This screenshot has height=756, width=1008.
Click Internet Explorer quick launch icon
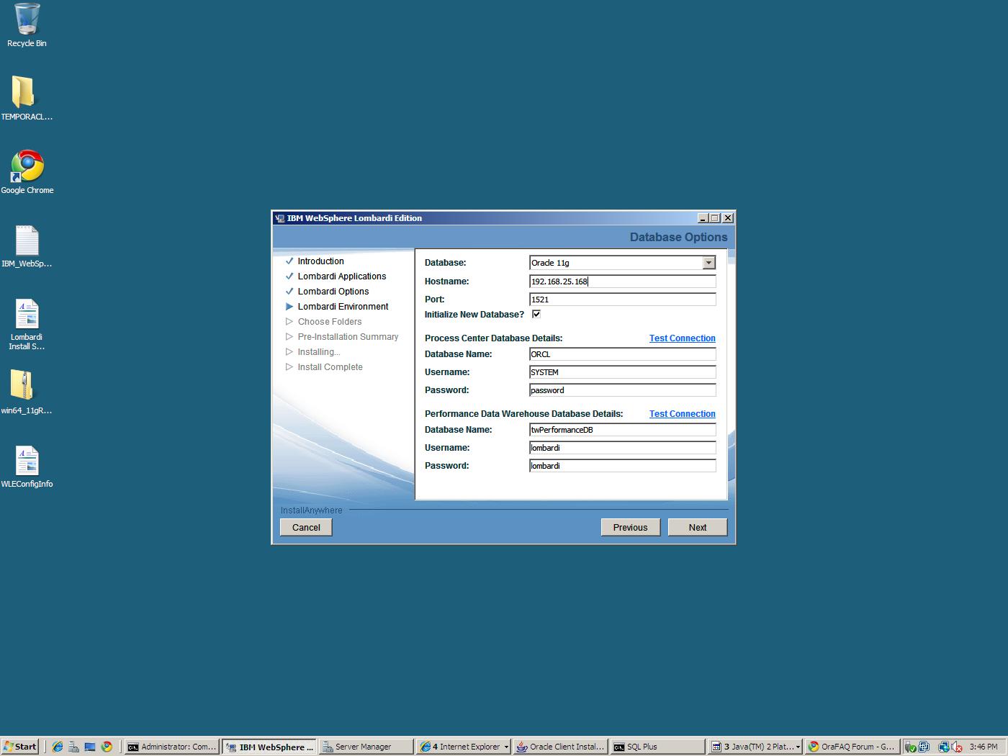[x=58, y=747]
